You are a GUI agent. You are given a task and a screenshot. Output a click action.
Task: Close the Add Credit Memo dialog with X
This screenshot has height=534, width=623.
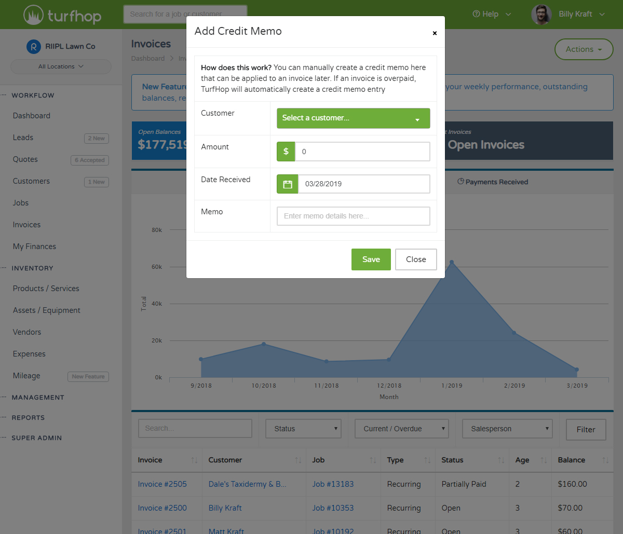click(435, 33)
